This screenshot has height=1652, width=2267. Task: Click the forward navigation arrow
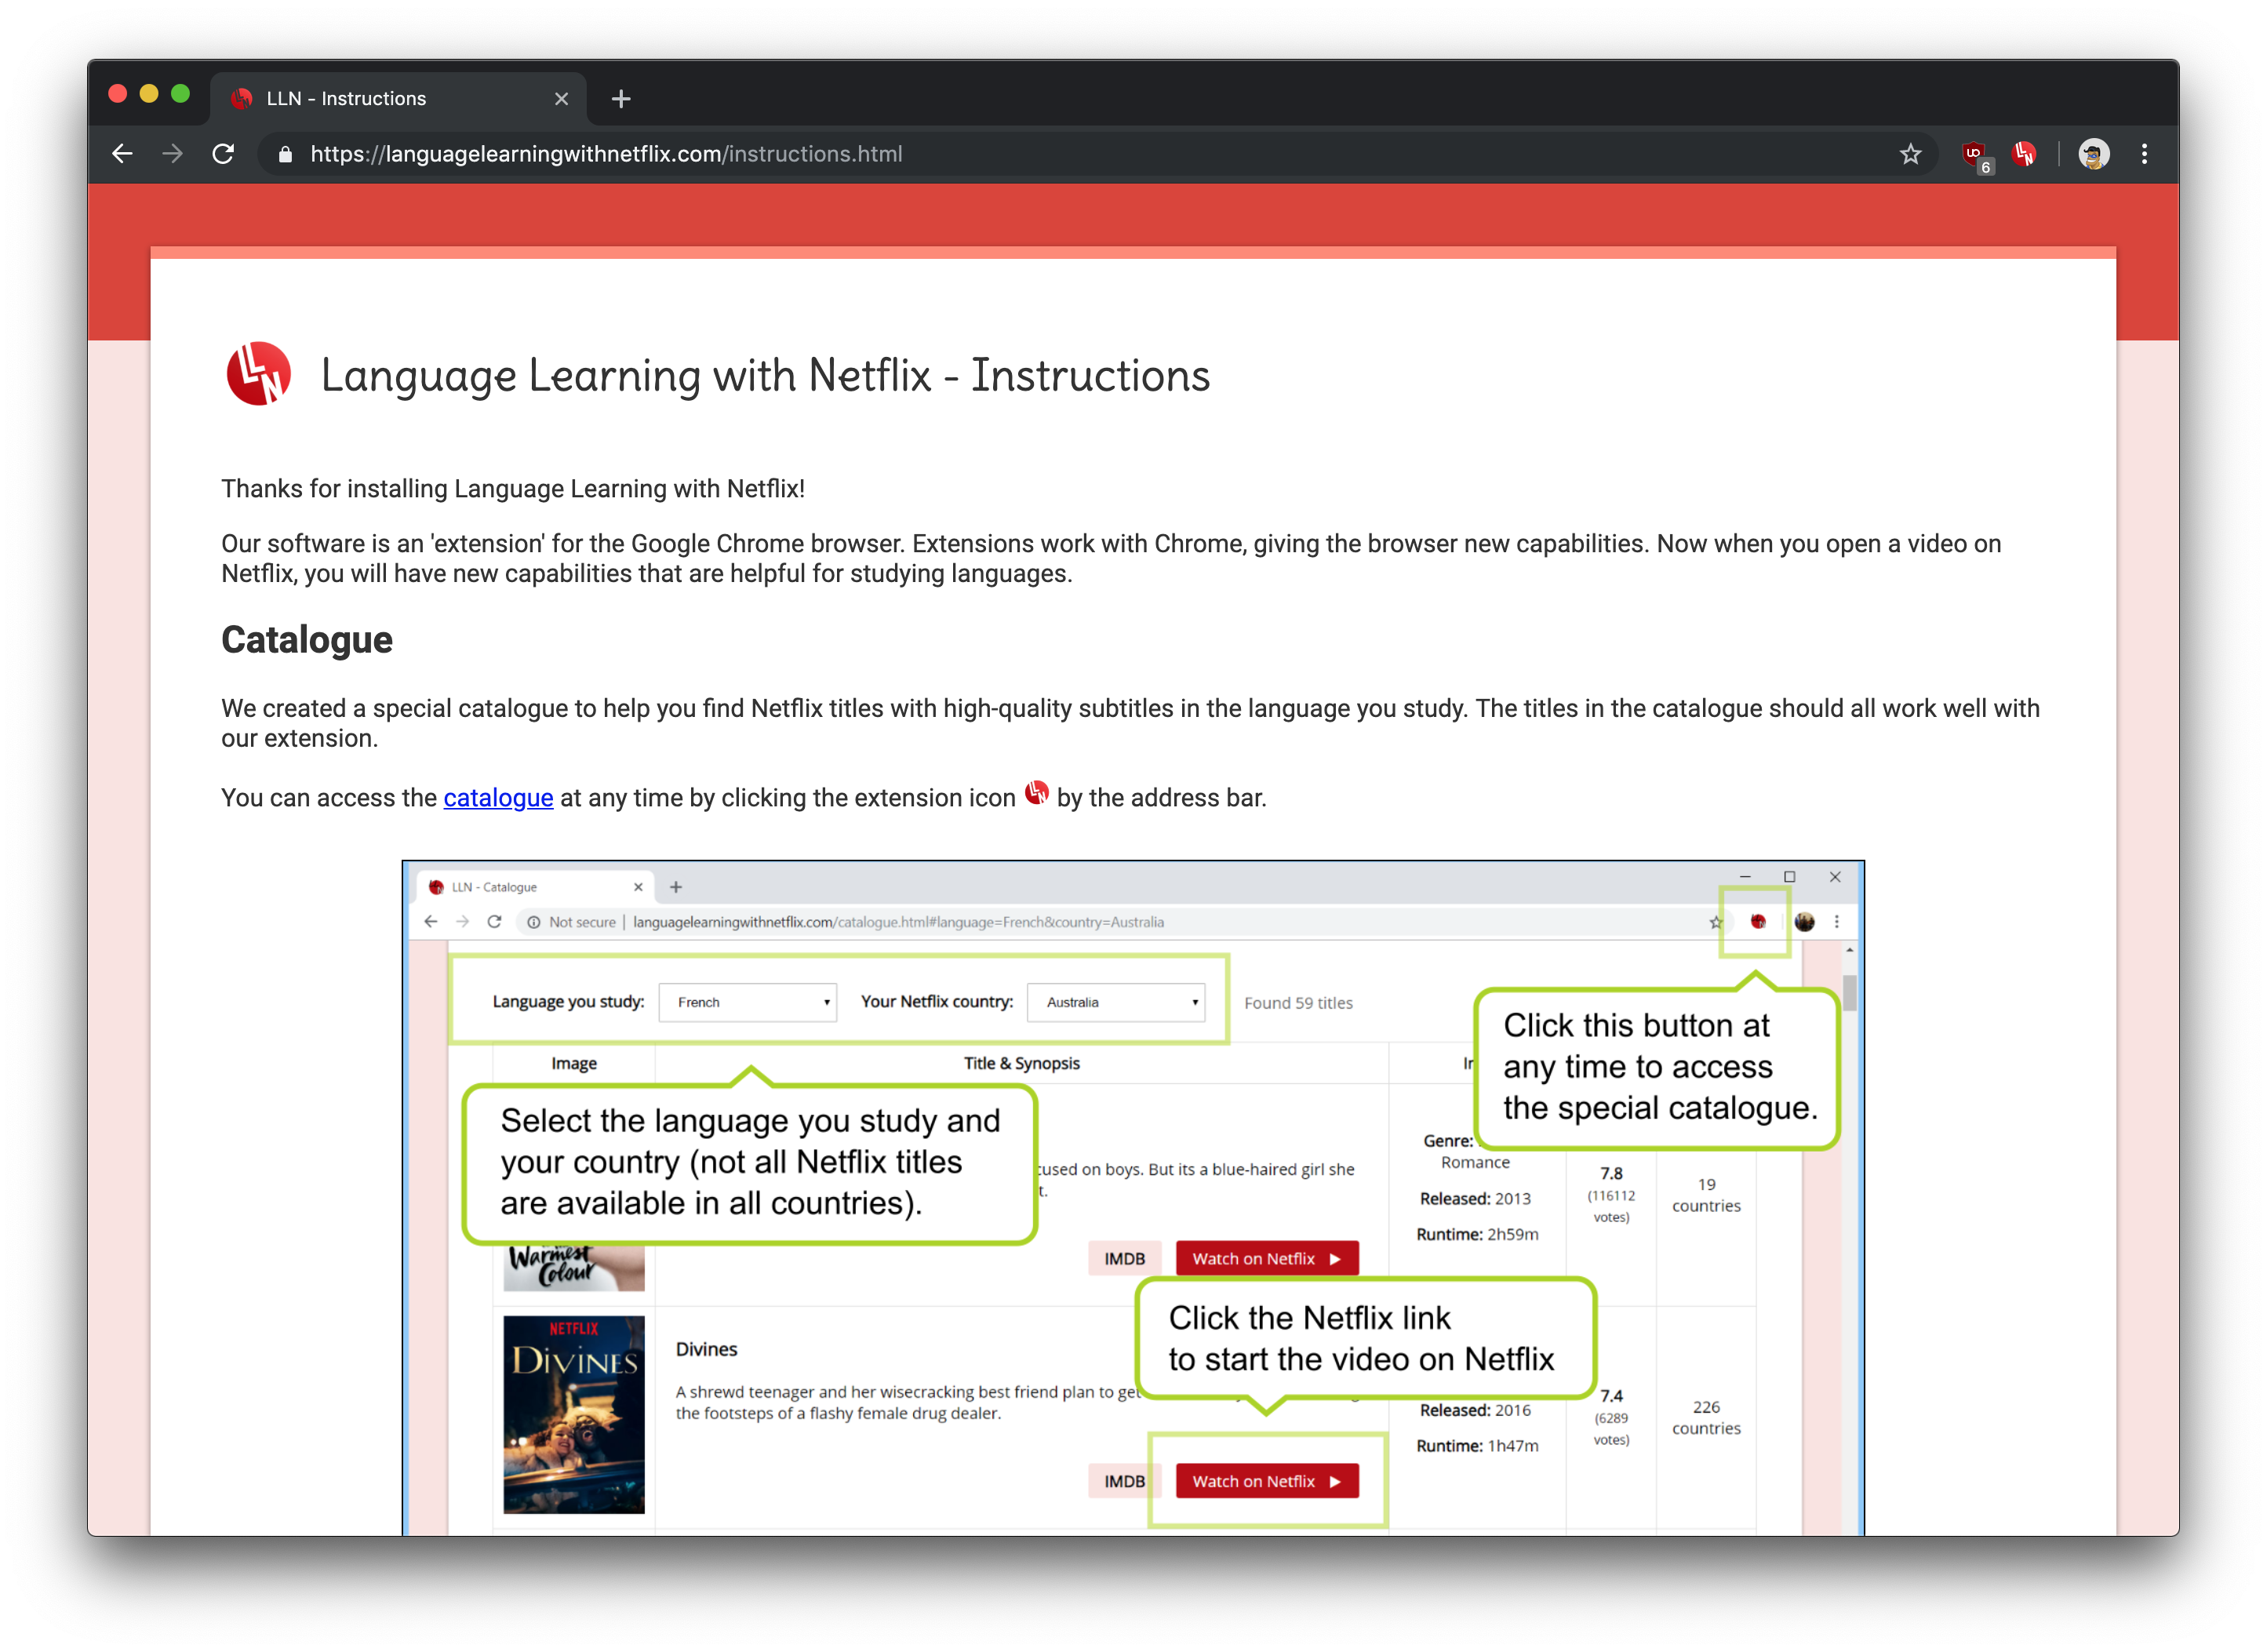pyautogui.click(x=173, y=154)
